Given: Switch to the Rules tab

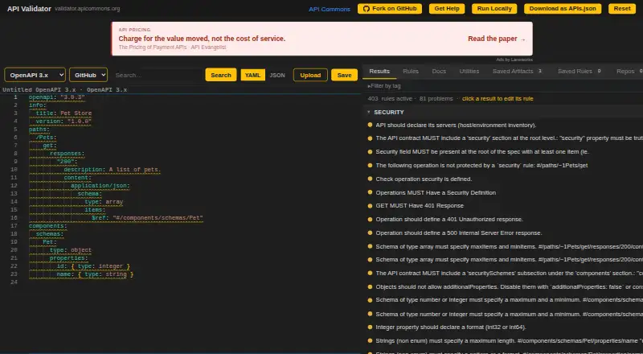Looking at the screenshot, I should tap(411, 72).
